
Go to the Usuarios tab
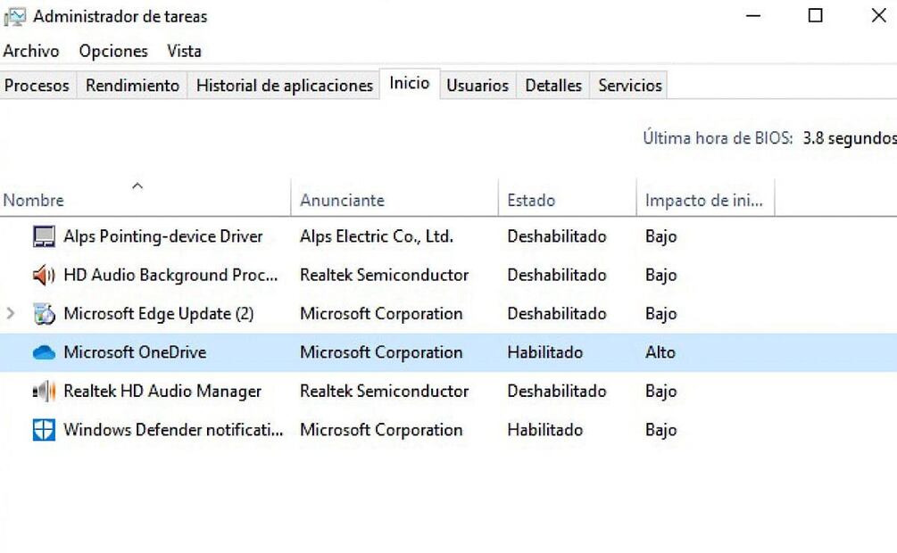coord(478,86)
